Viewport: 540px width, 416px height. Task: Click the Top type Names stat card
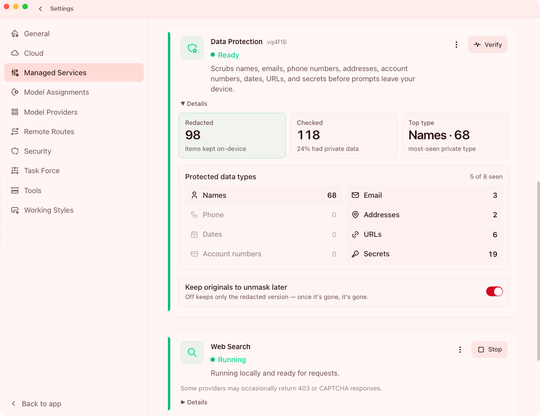pos(455,136)
